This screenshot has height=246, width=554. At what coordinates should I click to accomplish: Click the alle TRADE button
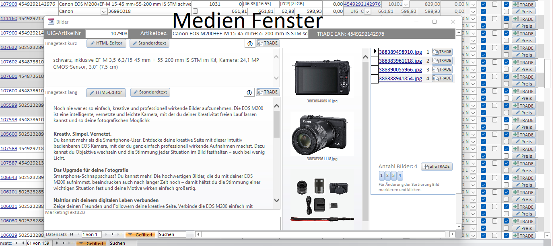[437, 167]
